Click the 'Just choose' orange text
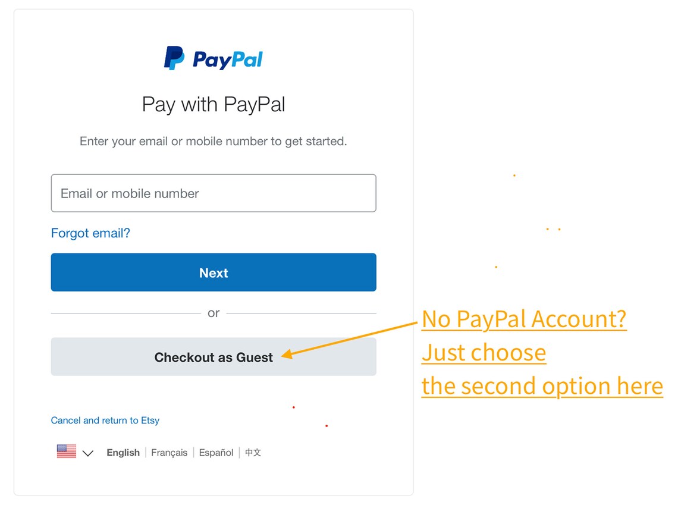 [484, 353]
